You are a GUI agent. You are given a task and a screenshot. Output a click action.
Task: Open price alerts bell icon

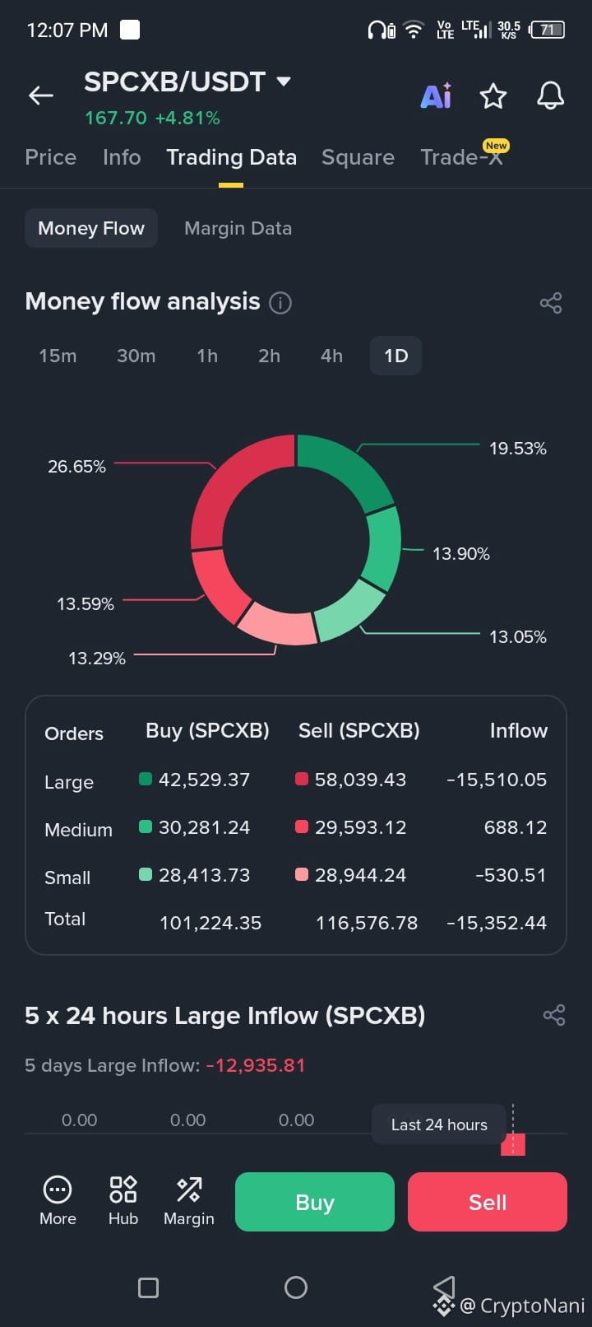point(550,95)
